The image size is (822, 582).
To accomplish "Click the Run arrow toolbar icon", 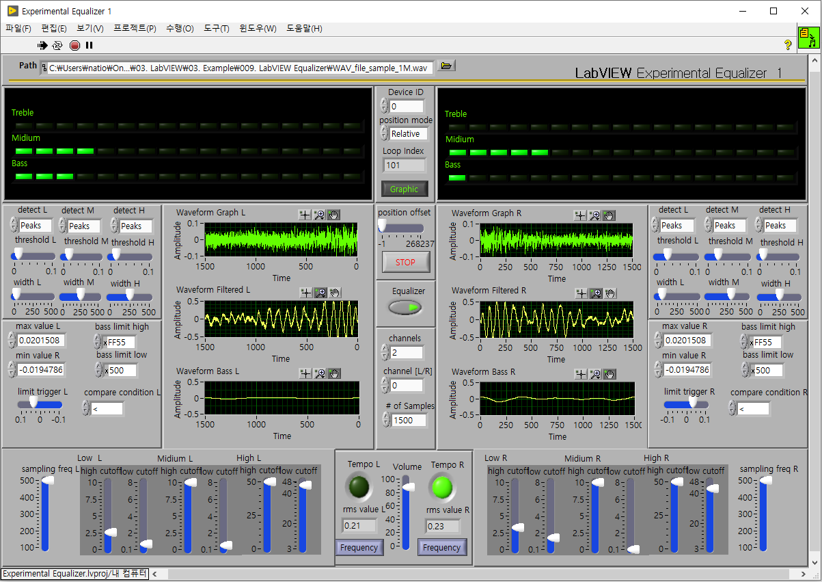I will click(x=43, y=45).
